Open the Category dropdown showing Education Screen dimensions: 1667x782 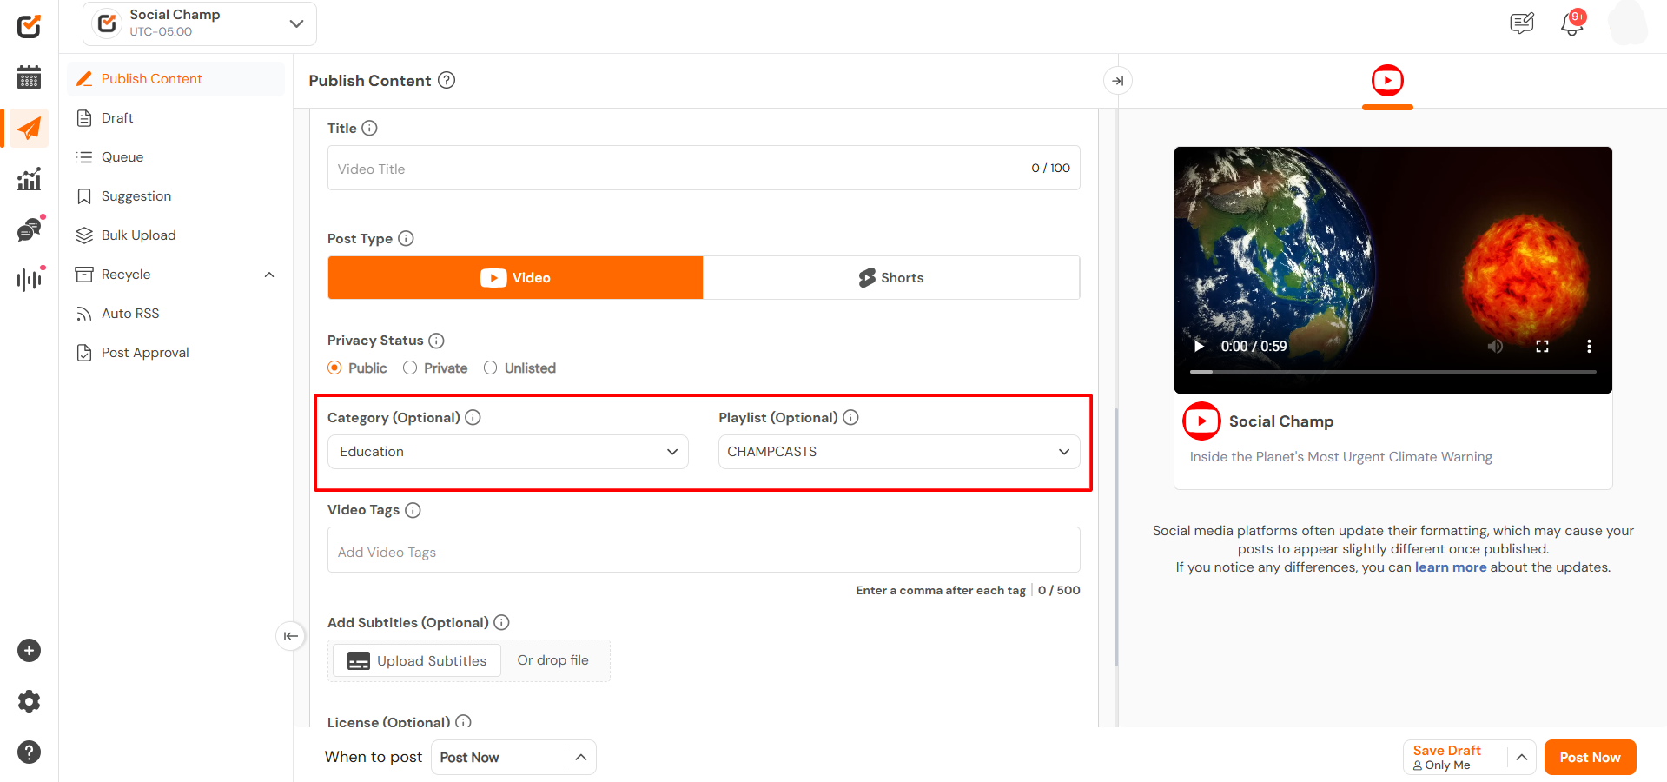[x=507, y=452]
